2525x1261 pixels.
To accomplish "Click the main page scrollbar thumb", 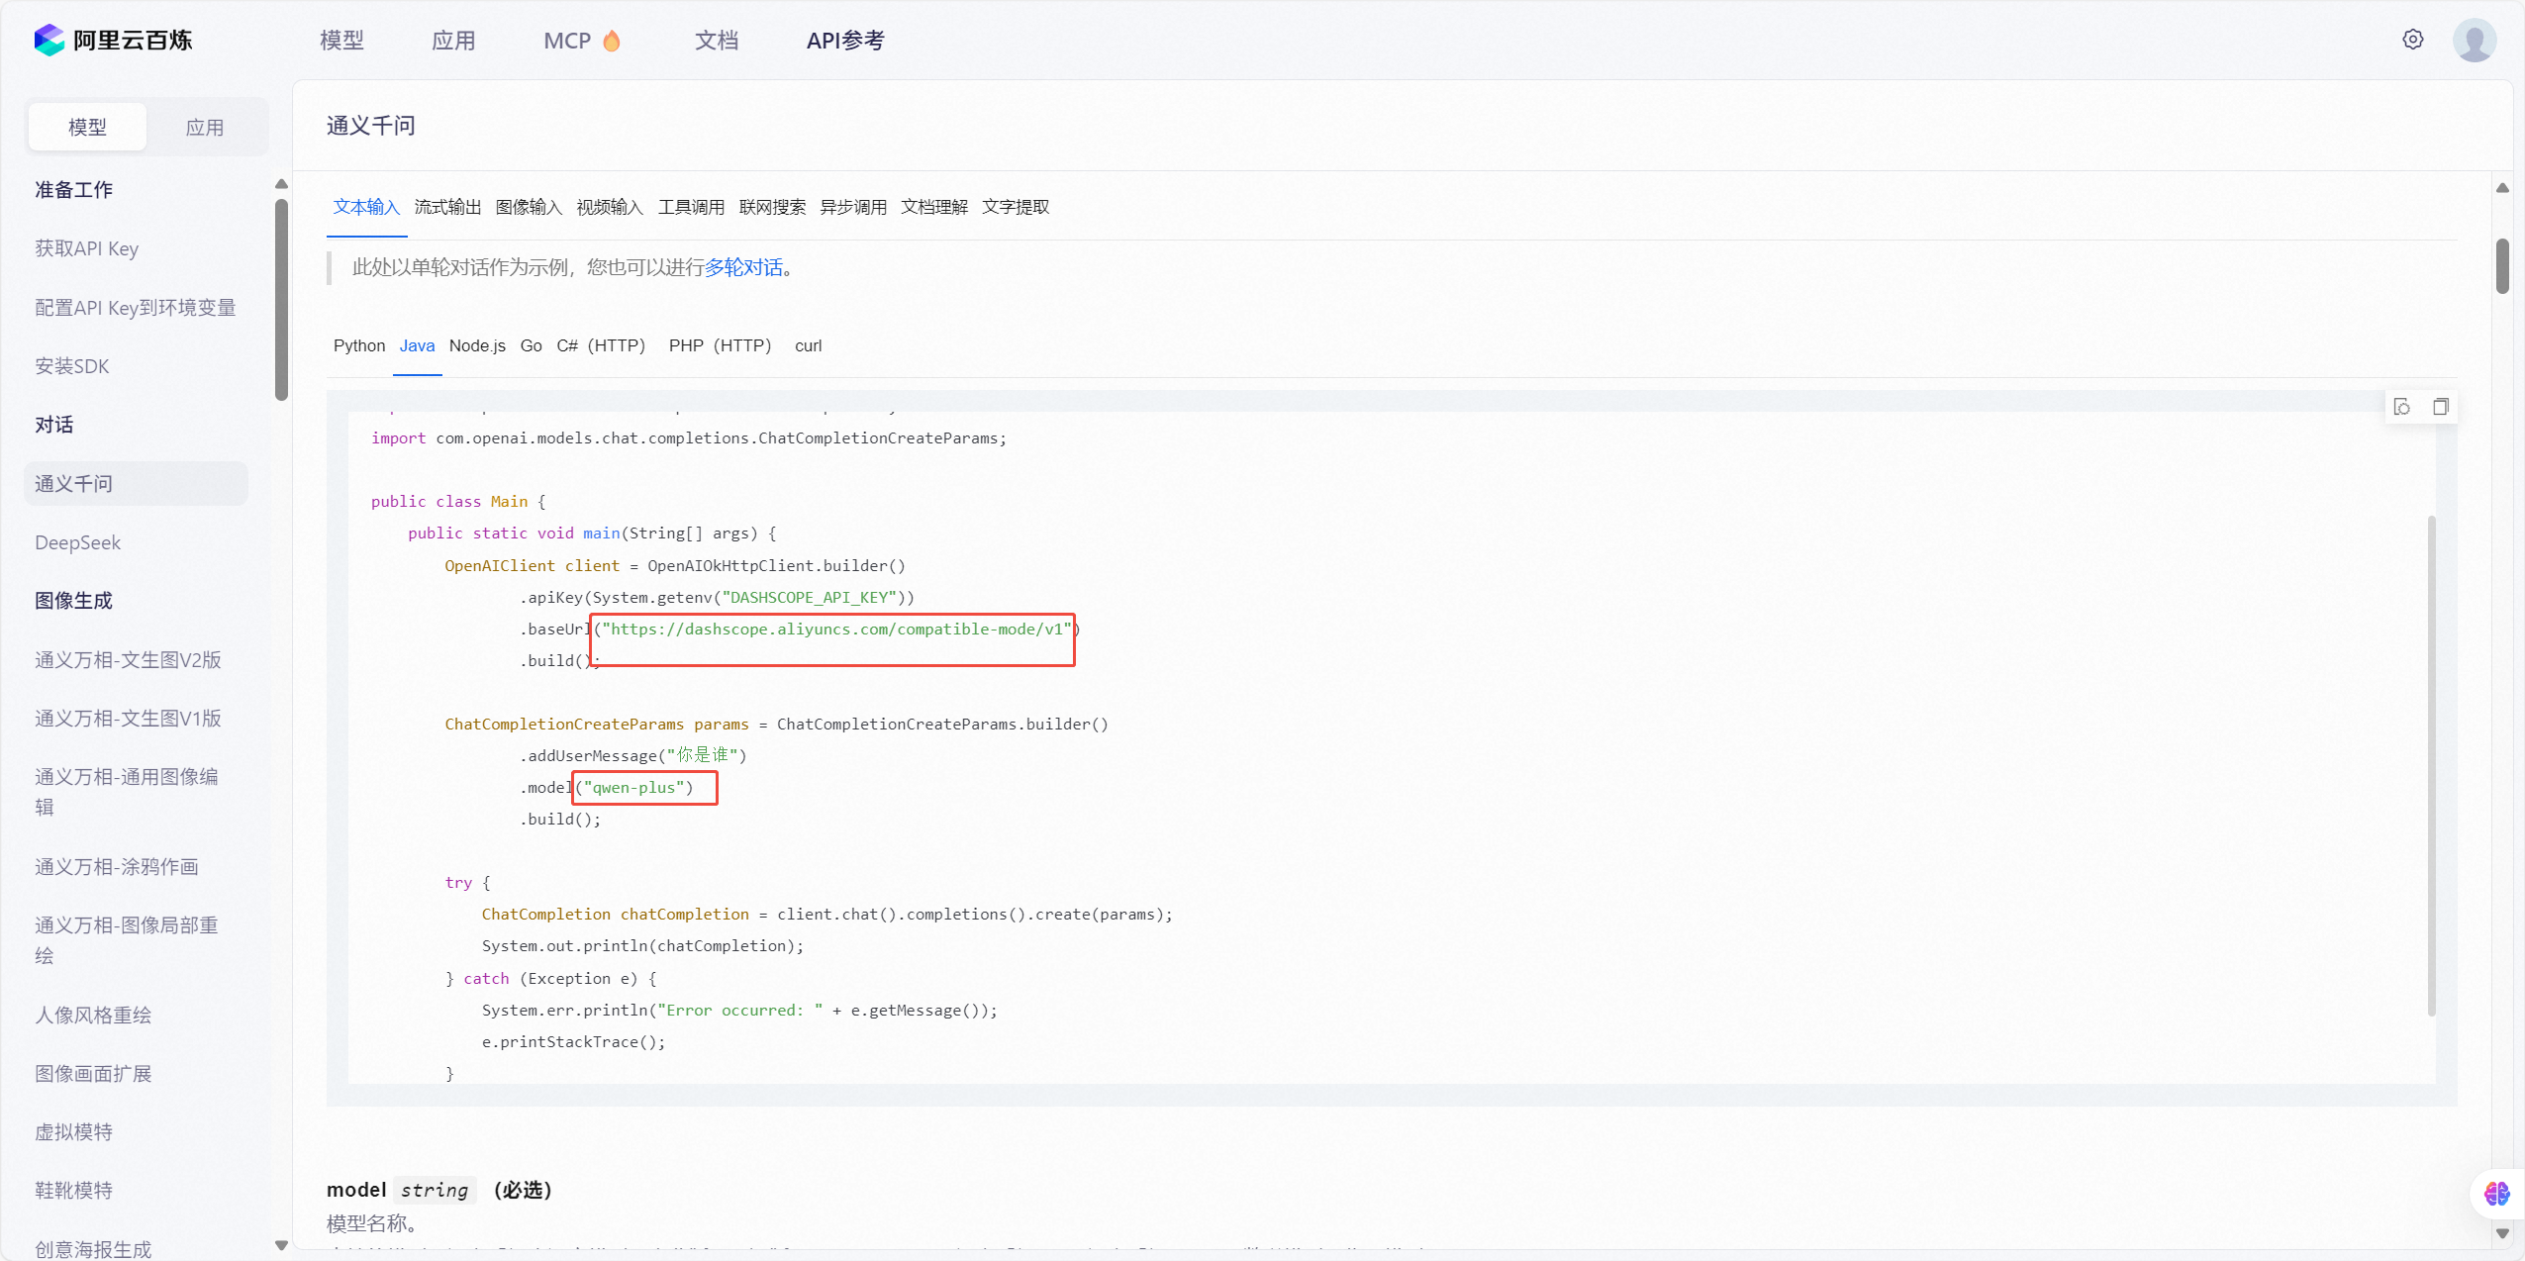I will pos(2502,266).
